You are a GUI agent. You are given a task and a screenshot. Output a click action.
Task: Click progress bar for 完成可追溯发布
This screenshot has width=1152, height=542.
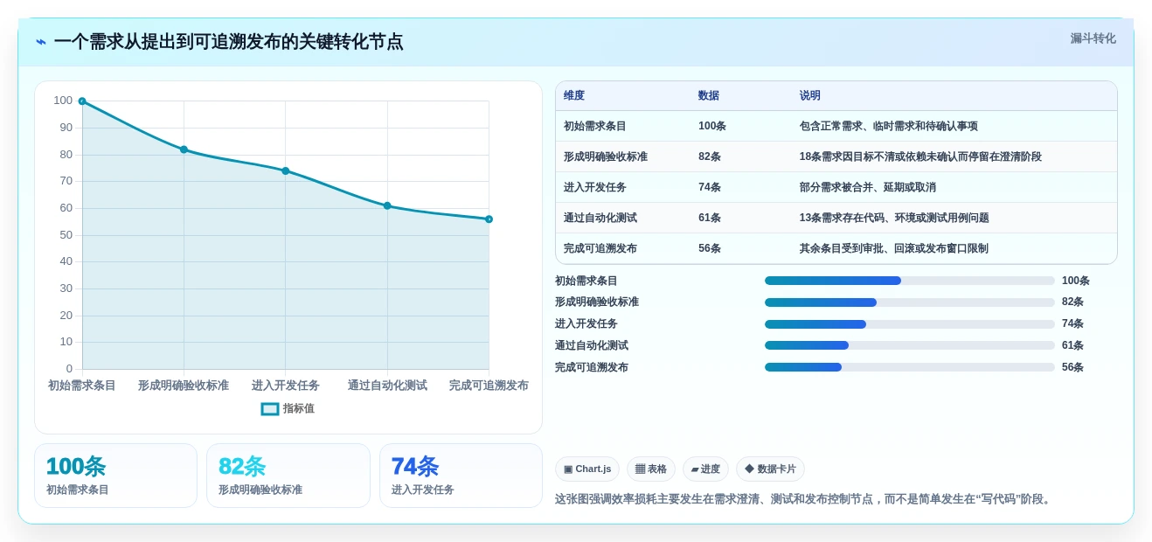tap(910, 367)
